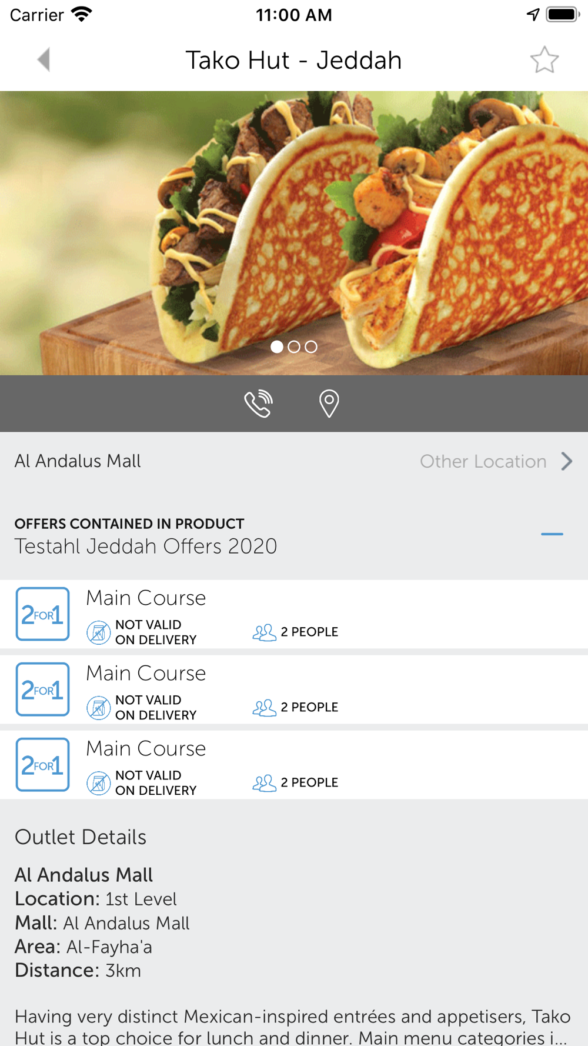Tap people icon in second offer

click(x=264, y=708)
